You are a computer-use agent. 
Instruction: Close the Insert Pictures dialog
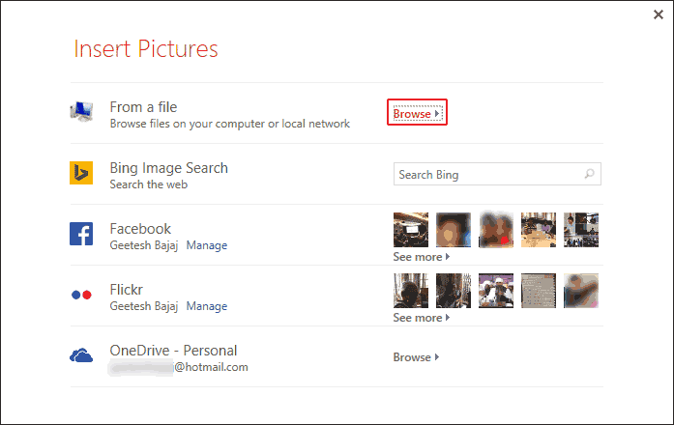659,14
